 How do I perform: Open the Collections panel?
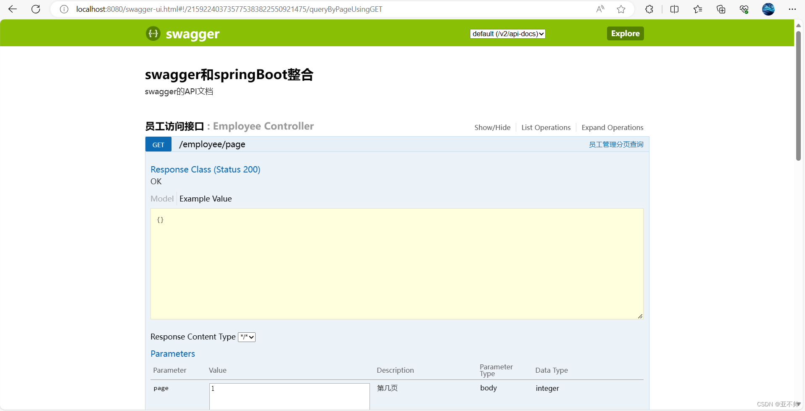click(x=721, y=9)
